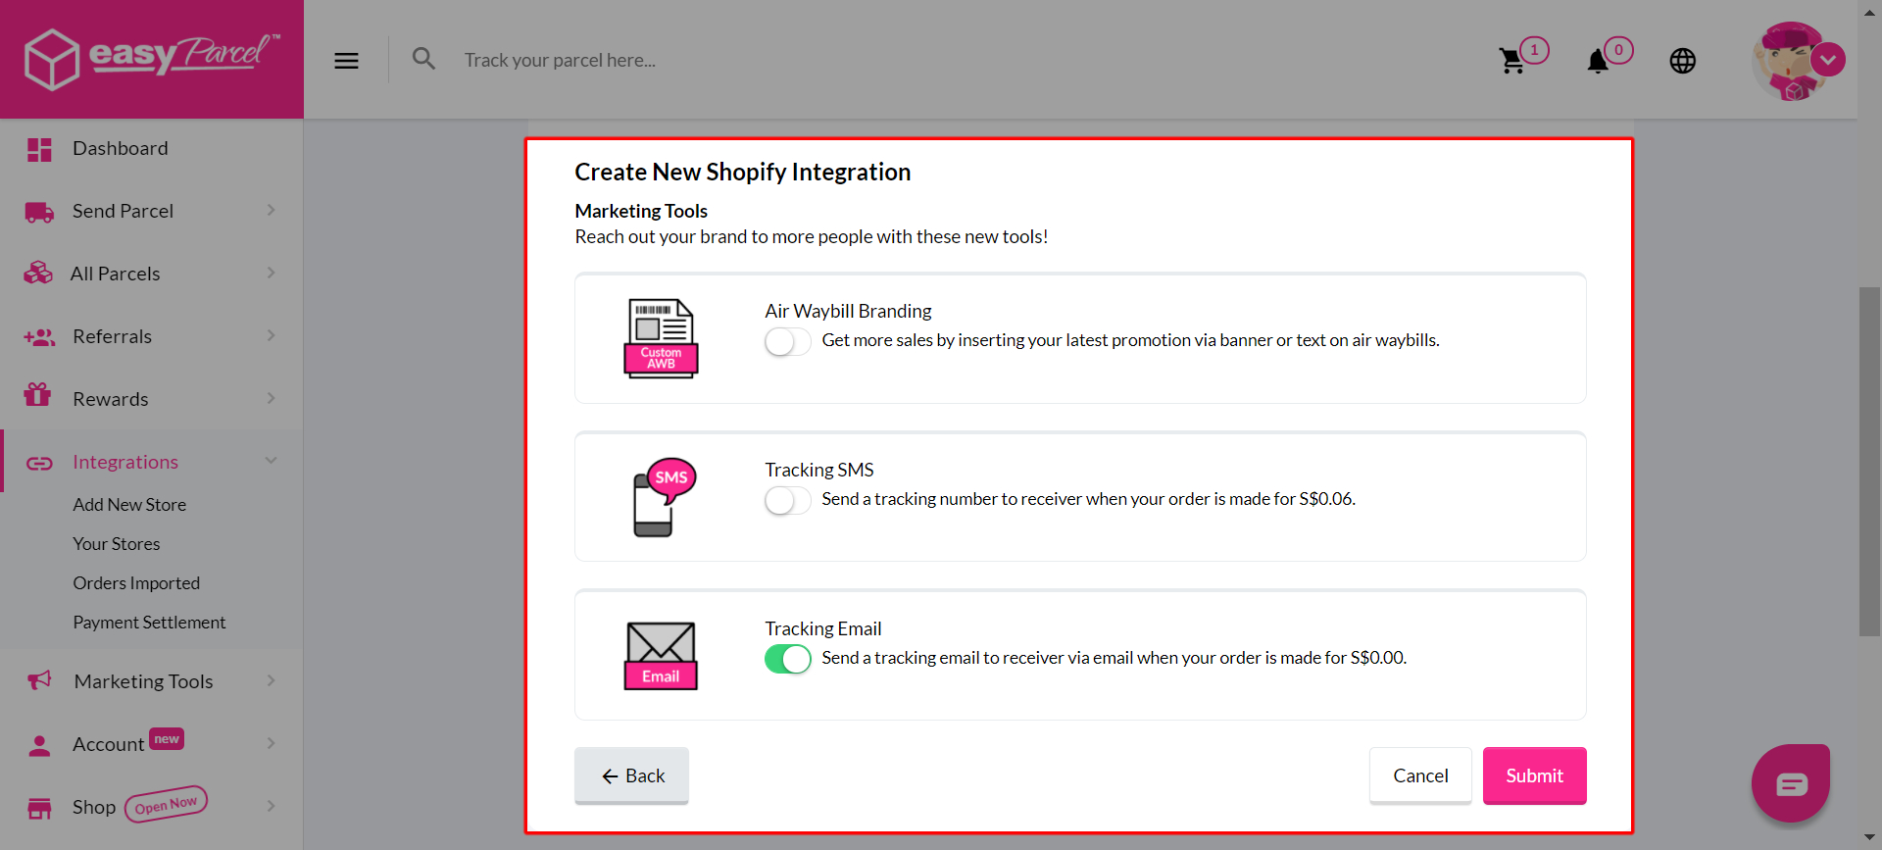Click the Account person icon
The image size is (1882, 850).
(39, 745)
